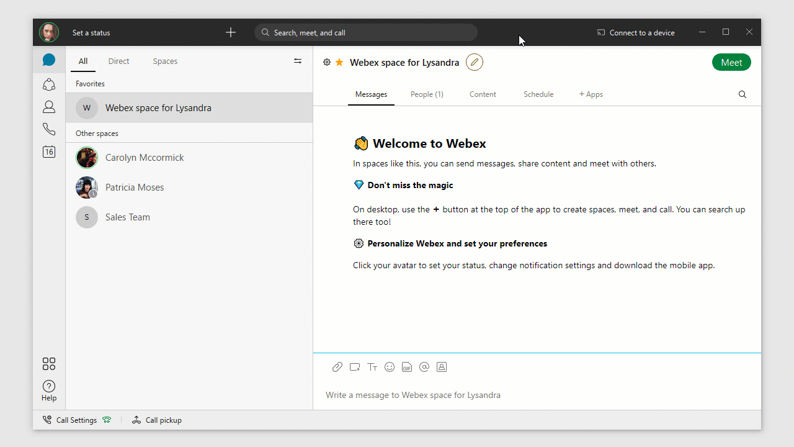Click the Welcome to Webex heading
The height and width of the screenshot is (447, 794).
click(429, 143)
